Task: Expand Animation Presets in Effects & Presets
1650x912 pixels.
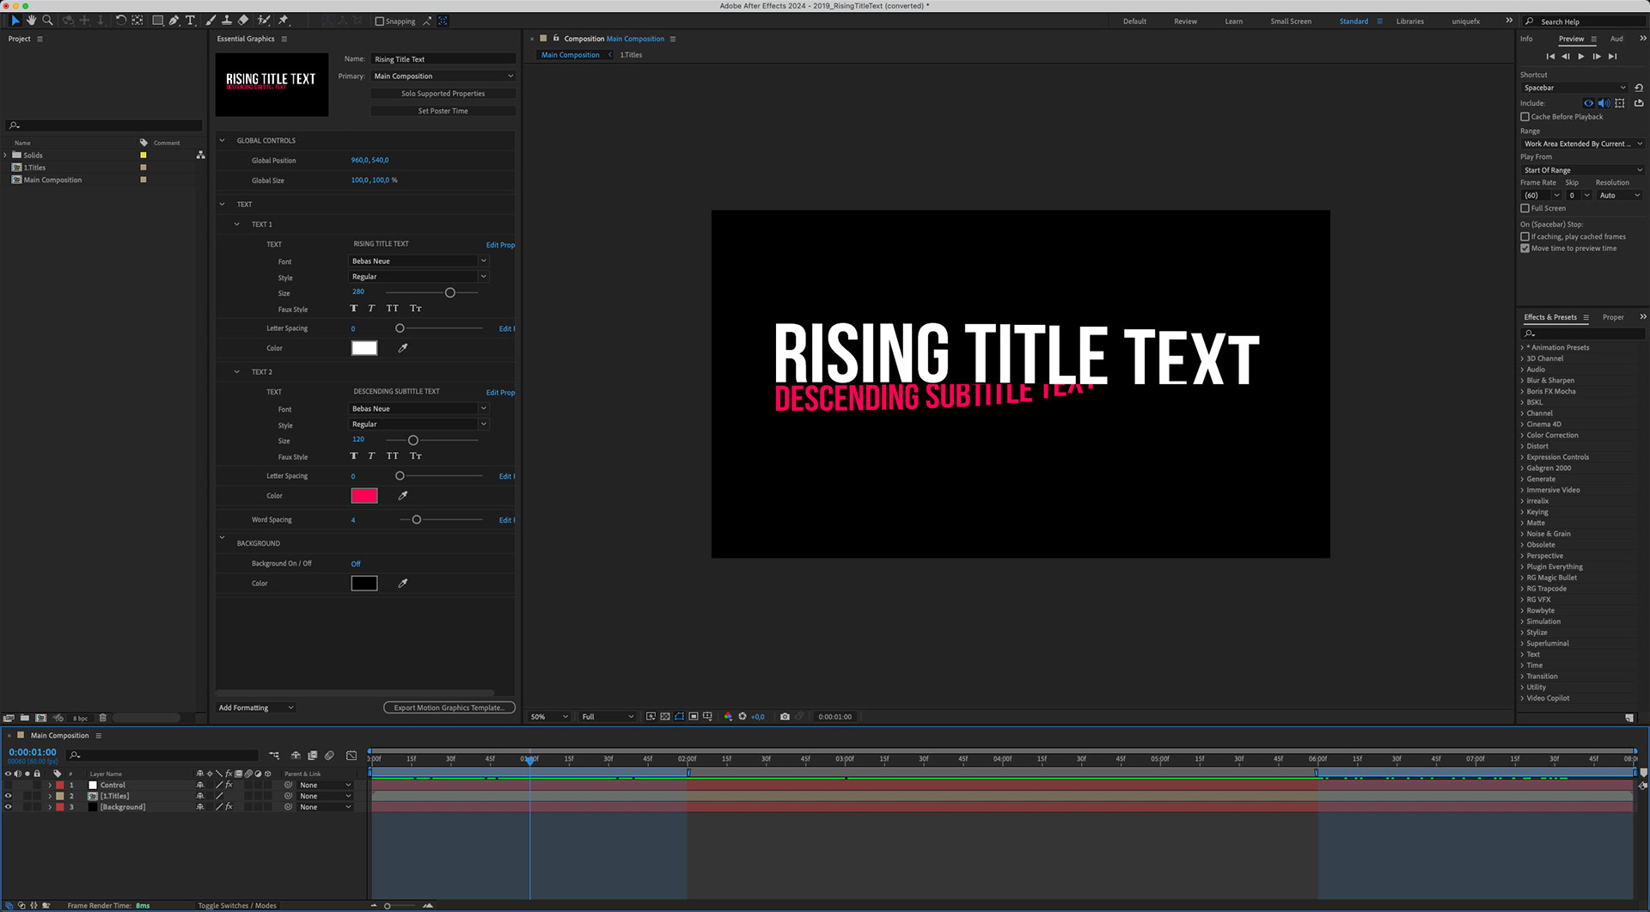Action: click(x=1522, y=348)
